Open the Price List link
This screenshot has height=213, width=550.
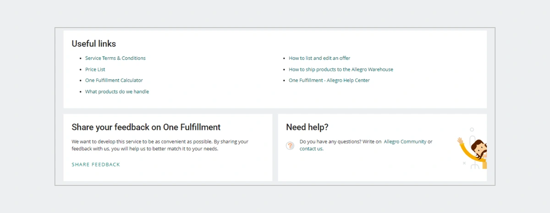coord(95,69)
